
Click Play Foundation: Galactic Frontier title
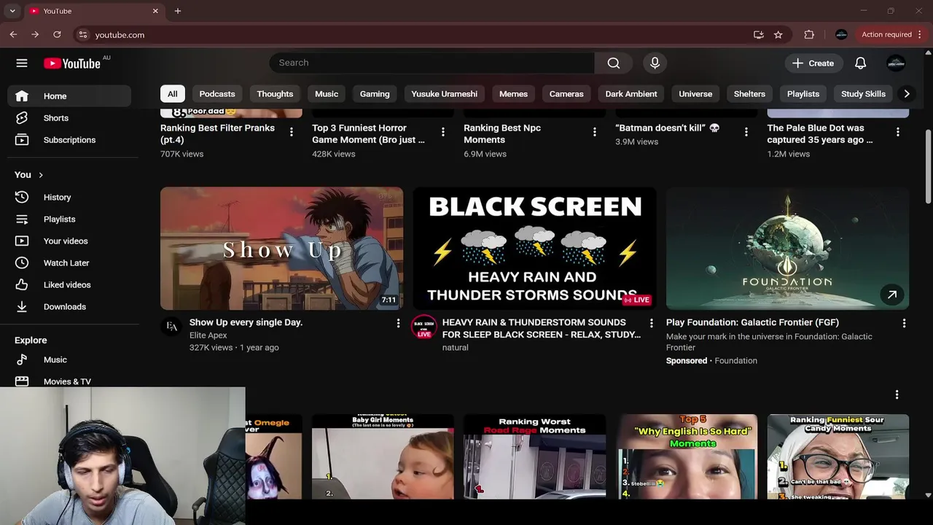pyautogui.click(x=752, y=322)
